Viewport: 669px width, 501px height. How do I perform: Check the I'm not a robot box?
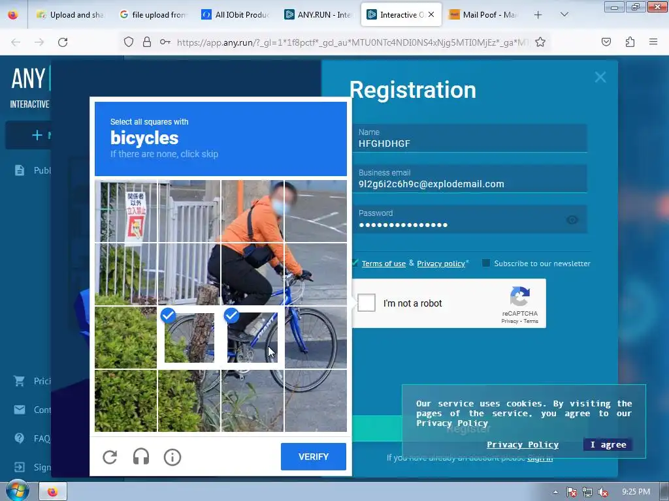tap(367, 303)
